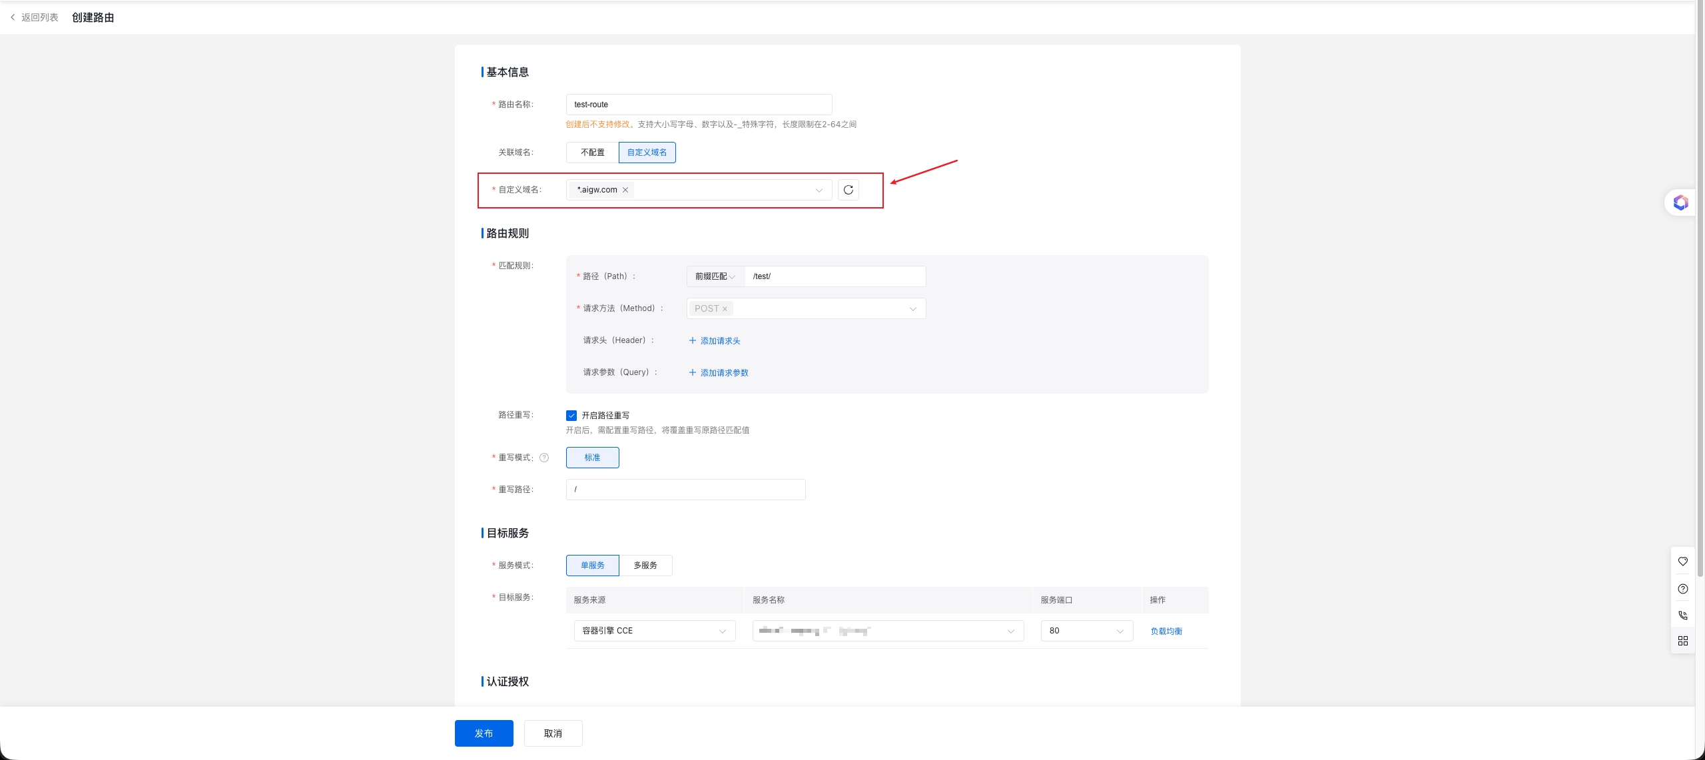This screenshot has width=1705, height=760.
Task: Click the question mark help icon in side panel
Action: [1683, 589]
